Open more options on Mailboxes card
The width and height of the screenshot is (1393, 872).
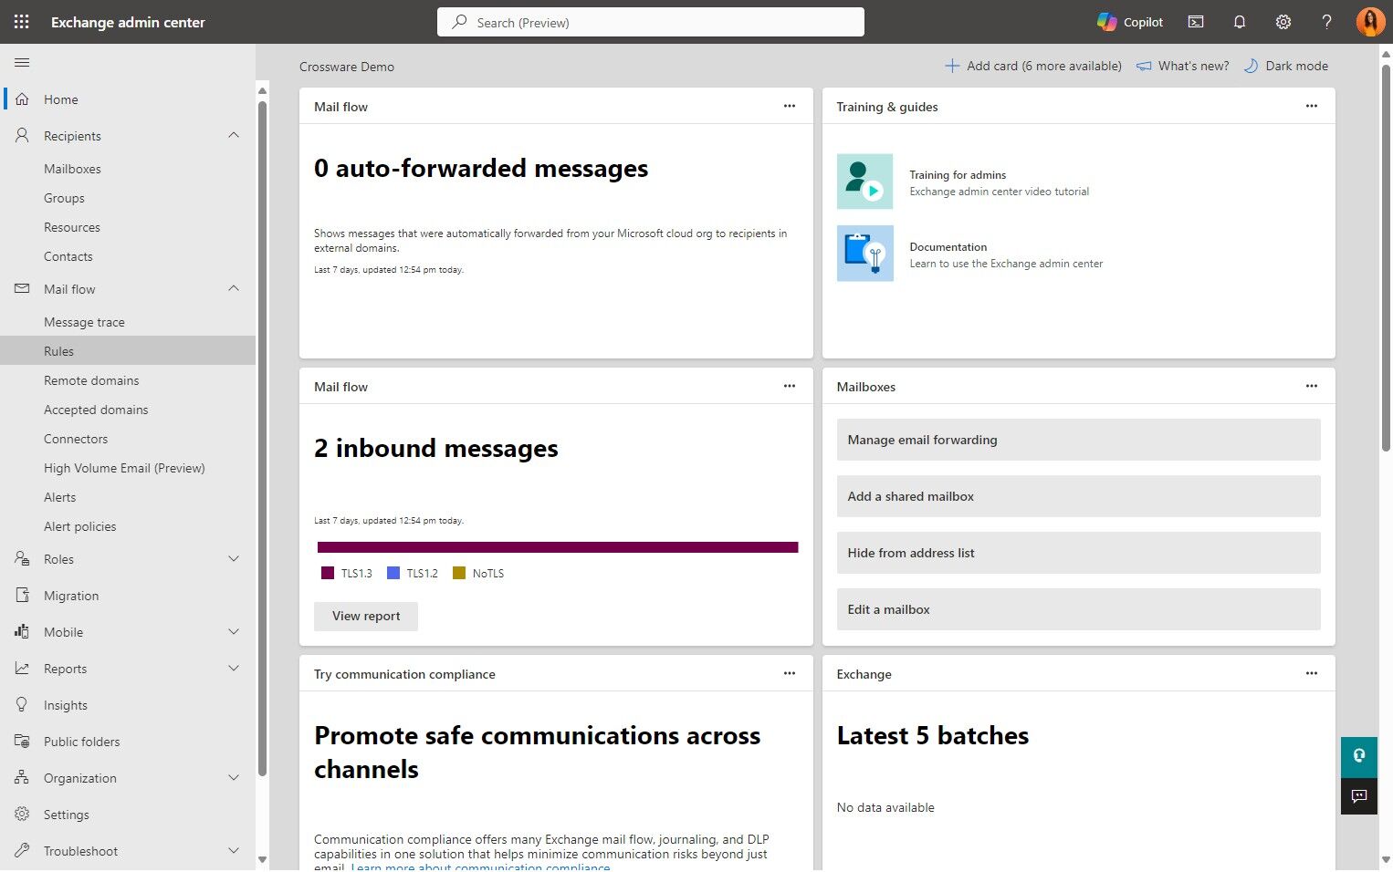(1312, 386)
